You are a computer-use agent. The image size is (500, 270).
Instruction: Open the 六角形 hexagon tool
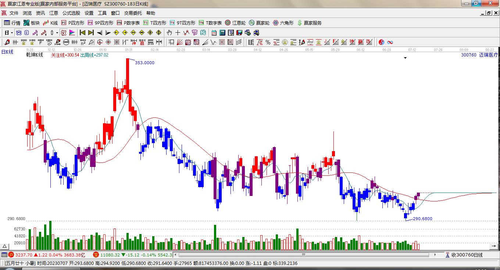(283, 23)
